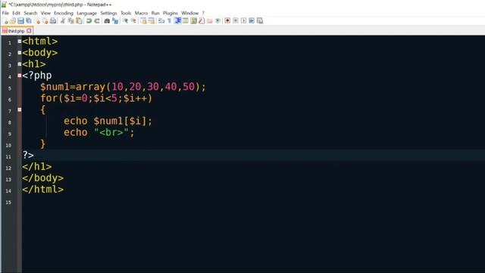Image resolution: width=485 pixels, height=273 pixels.
Task: Open the Run menu
Action: click(x=155, y=13)
